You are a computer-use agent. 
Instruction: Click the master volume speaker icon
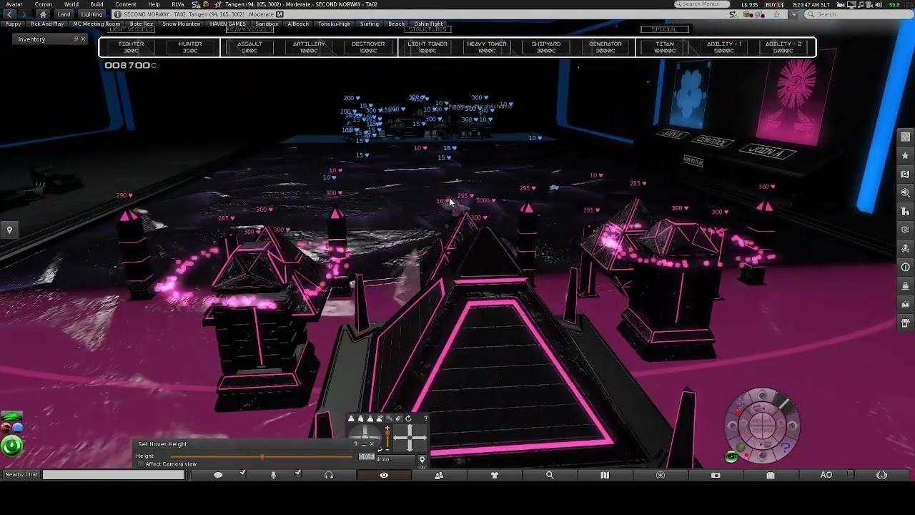point(879,4)
